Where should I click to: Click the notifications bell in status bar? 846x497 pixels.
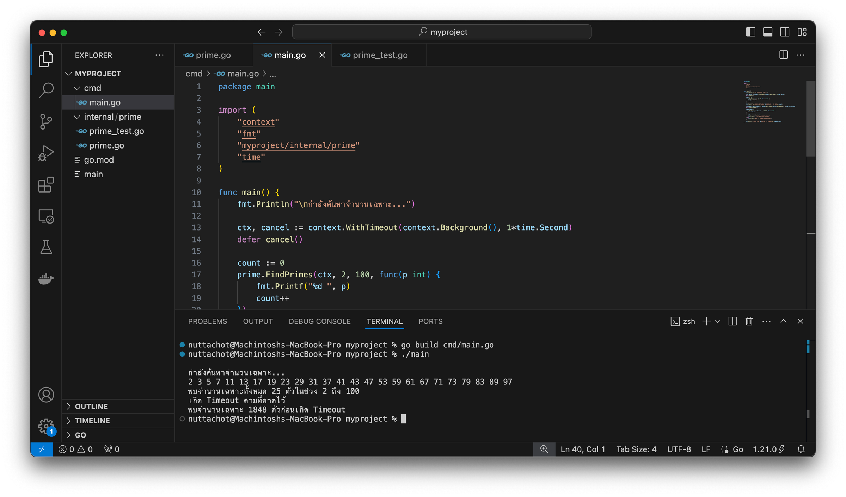click(801, 449)
